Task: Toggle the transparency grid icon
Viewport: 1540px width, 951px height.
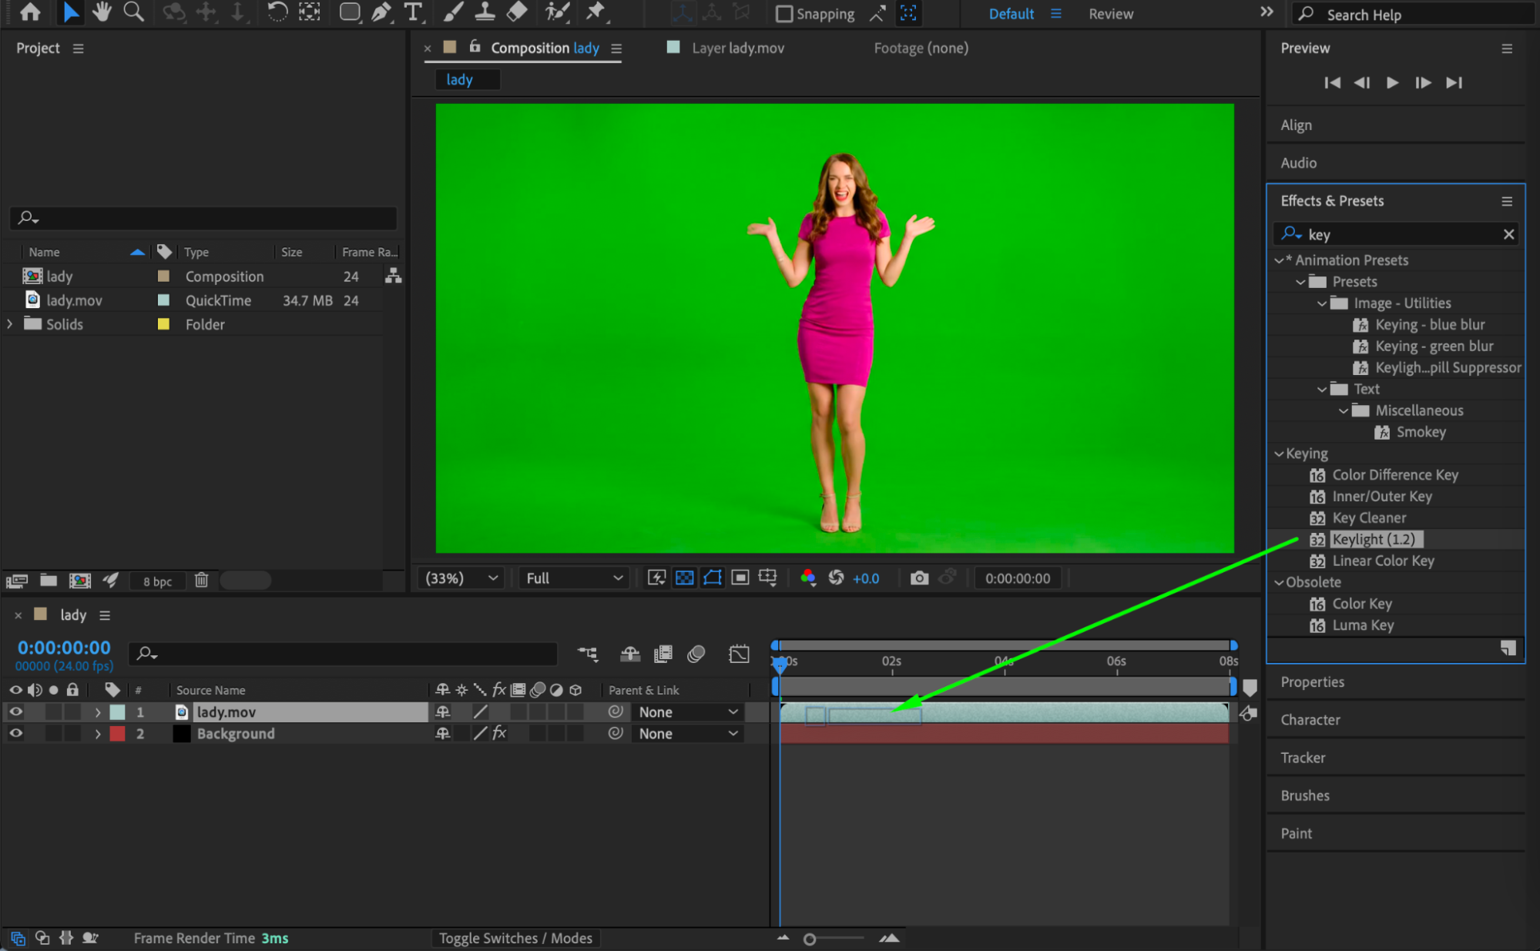Action: click(684, 578)
